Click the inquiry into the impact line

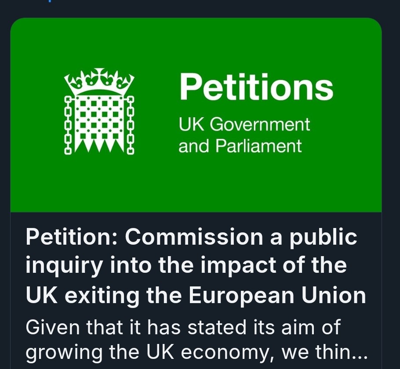[186, 266]
